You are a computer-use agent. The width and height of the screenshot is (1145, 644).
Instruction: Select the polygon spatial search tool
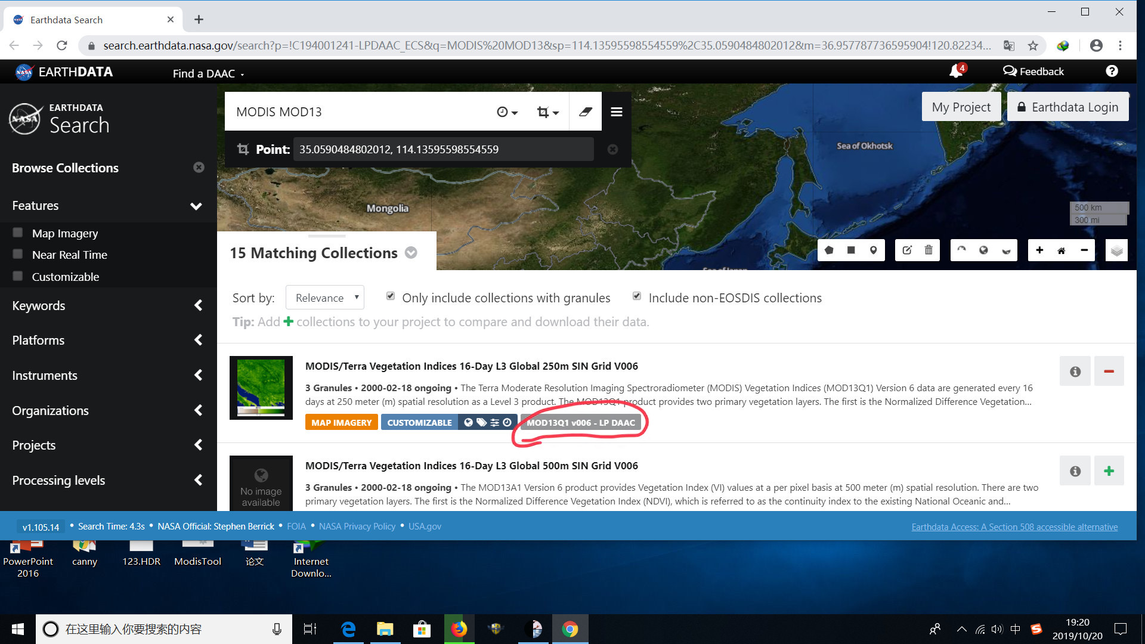pos(828,250)
